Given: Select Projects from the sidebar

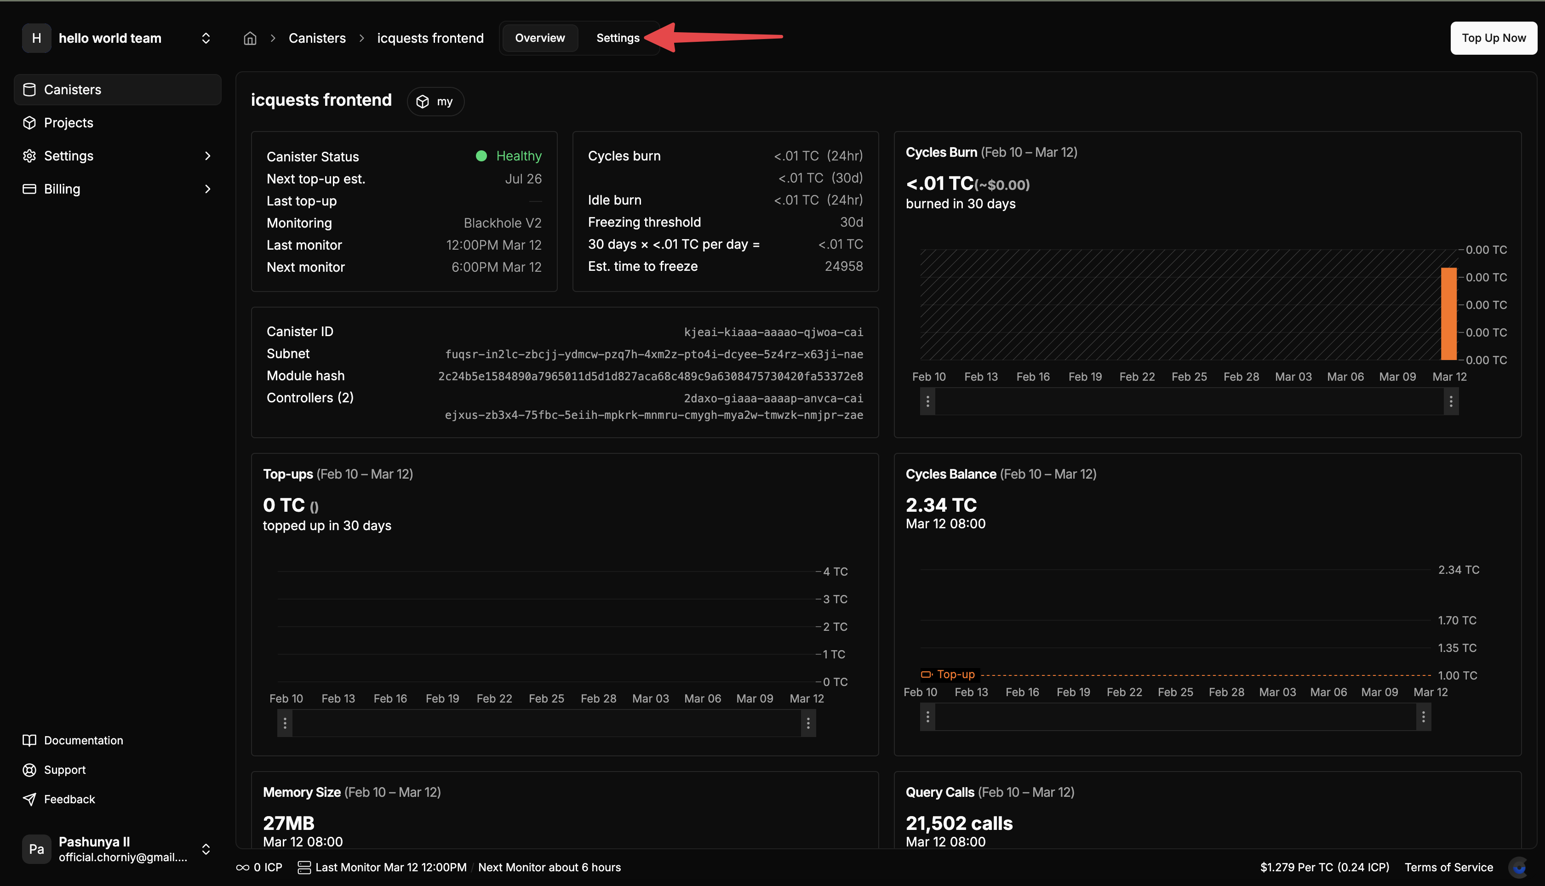Looking at the screenshot, I should pos(69,122).
